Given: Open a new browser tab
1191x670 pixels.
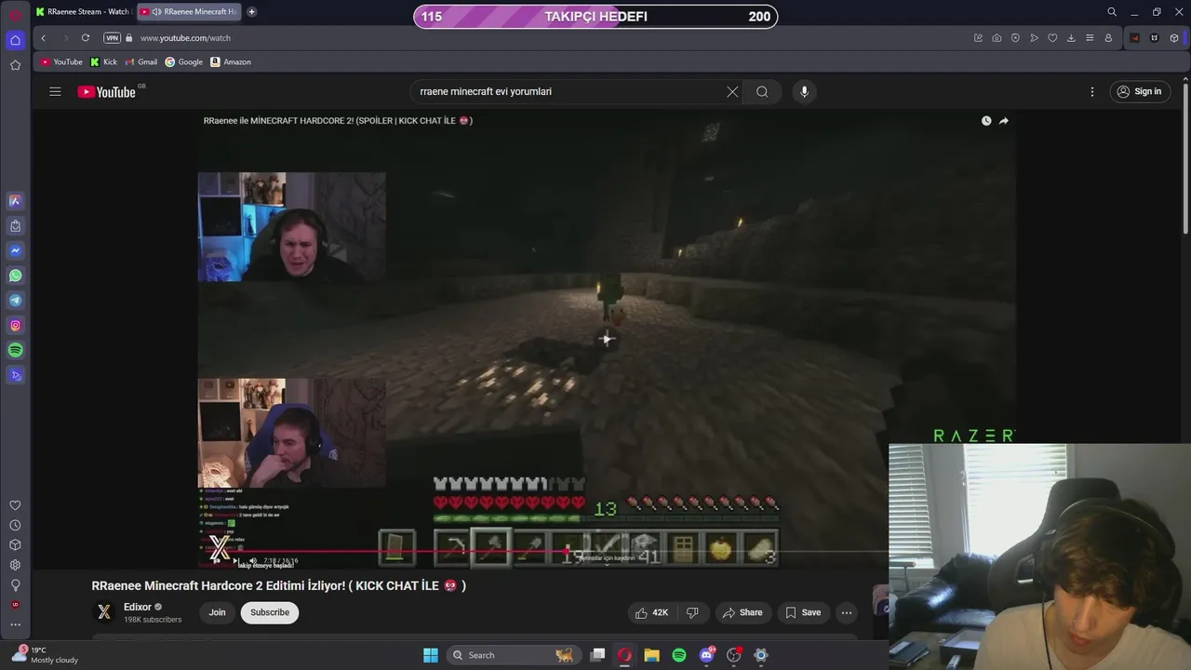Looking at the screenshot, I should tap(252, 12).
